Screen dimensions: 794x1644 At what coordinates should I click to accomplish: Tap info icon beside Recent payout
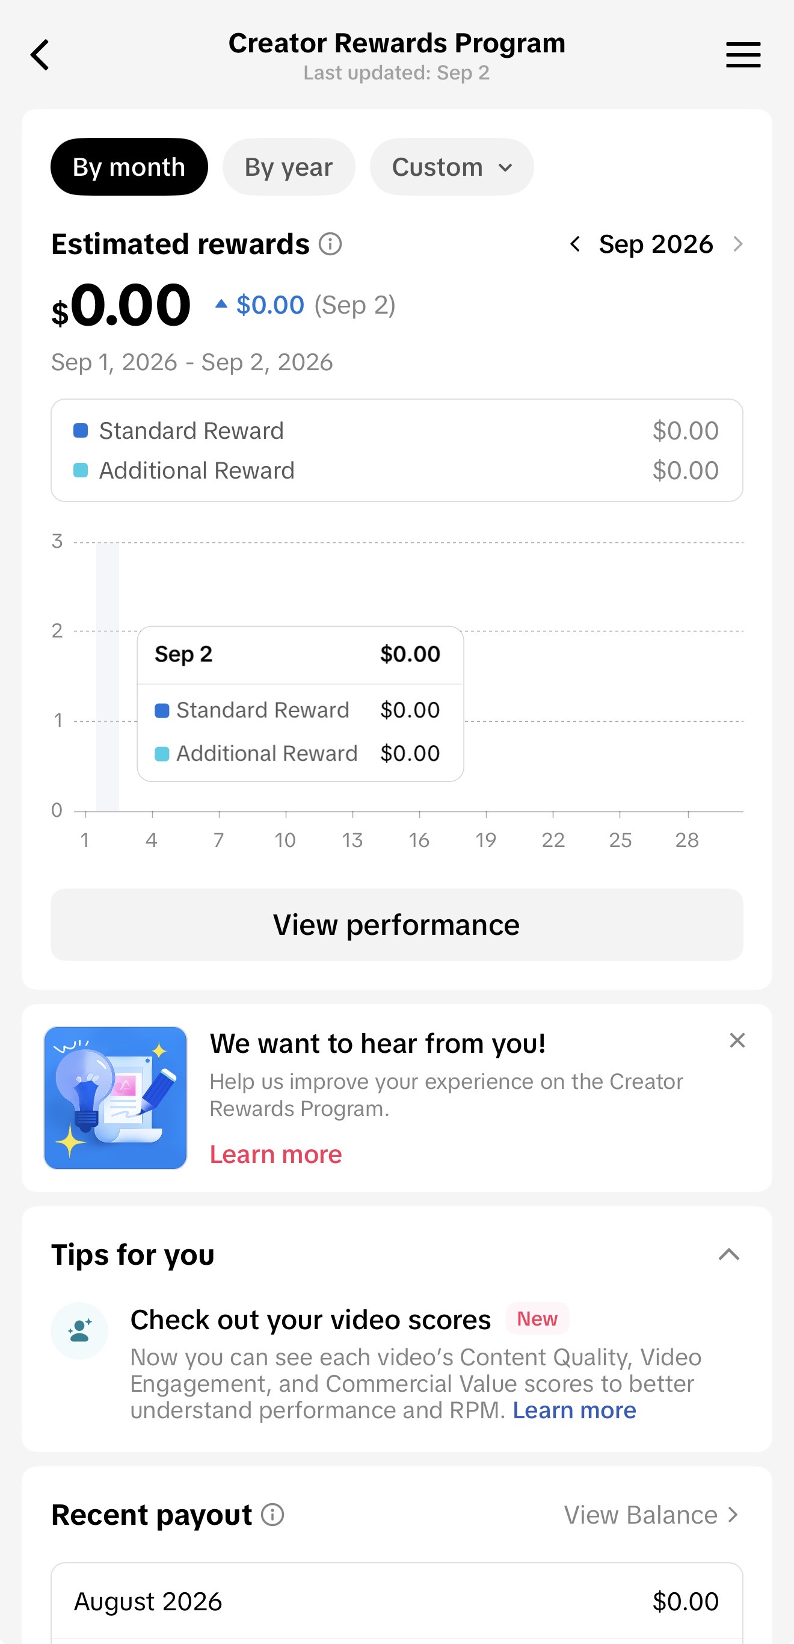click(x=273, y=1515)
